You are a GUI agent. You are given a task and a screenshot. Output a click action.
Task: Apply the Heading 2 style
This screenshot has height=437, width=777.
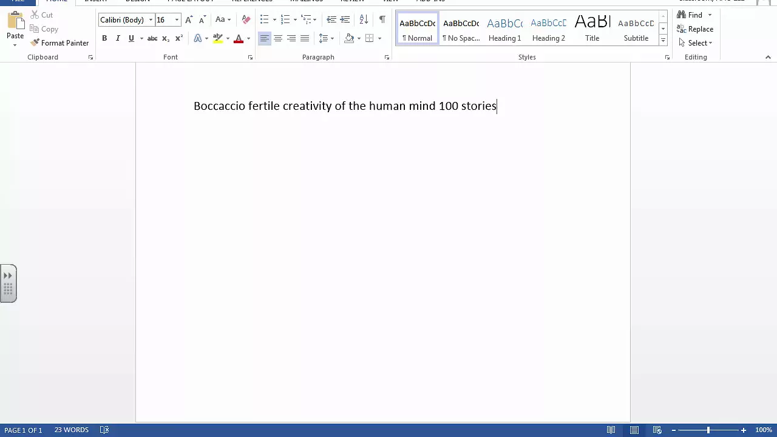tap(549, 29)
